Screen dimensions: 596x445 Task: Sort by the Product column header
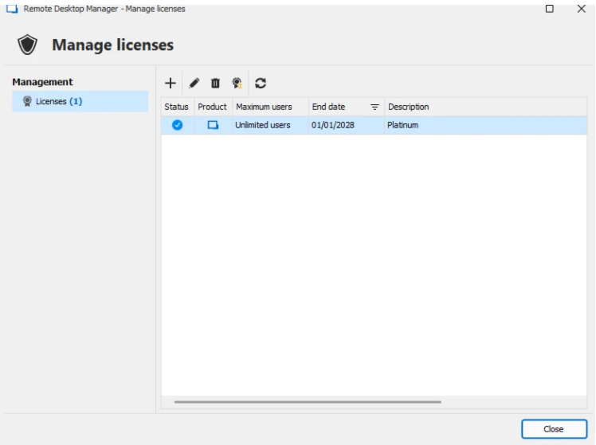click(212, 107)
